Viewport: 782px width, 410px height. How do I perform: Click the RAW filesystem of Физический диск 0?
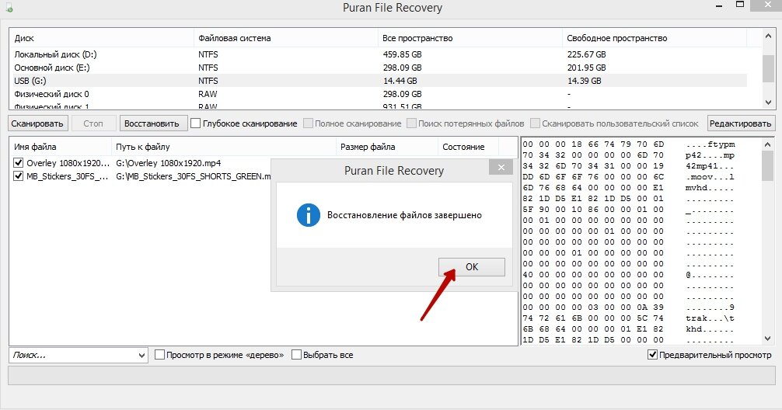[x=208, y=94]
